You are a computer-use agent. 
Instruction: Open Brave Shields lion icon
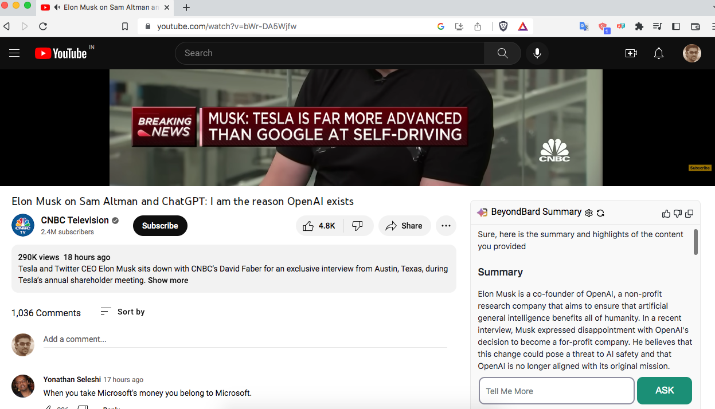pos(503,26)
